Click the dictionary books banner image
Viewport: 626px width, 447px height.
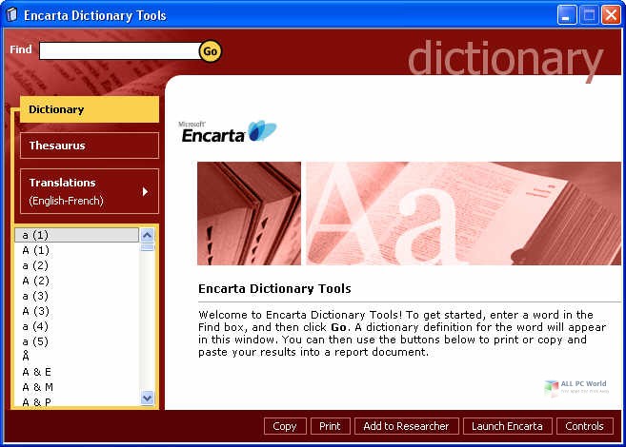409,213
